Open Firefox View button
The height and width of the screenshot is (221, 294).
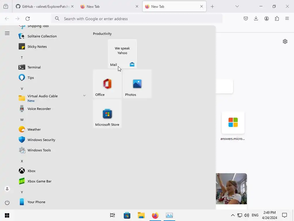click(x=6, y=6)
